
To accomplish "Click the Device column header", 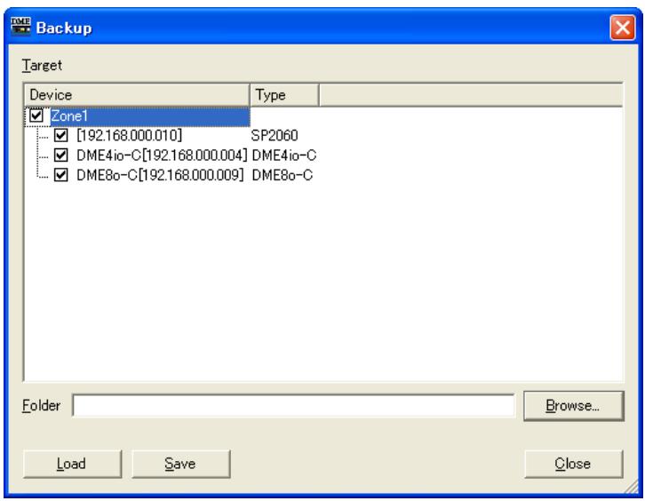I will click(x=137, y=95).
